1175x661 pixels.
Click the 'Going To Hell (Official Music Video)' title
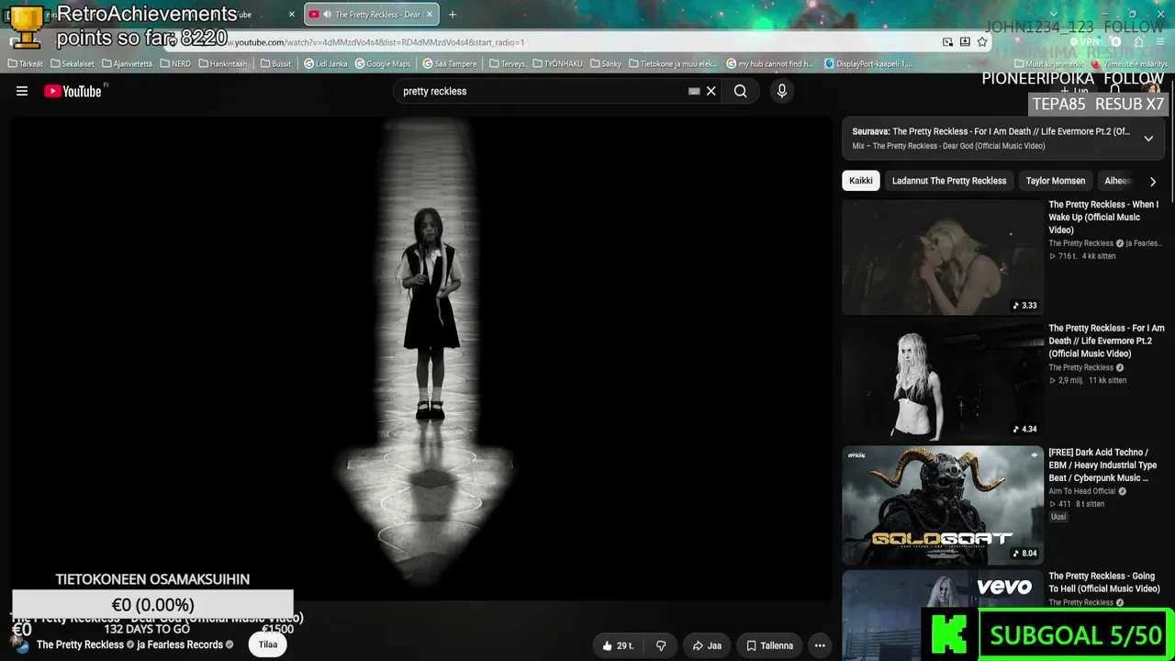pyautogui.click(x=1104, y=582)
